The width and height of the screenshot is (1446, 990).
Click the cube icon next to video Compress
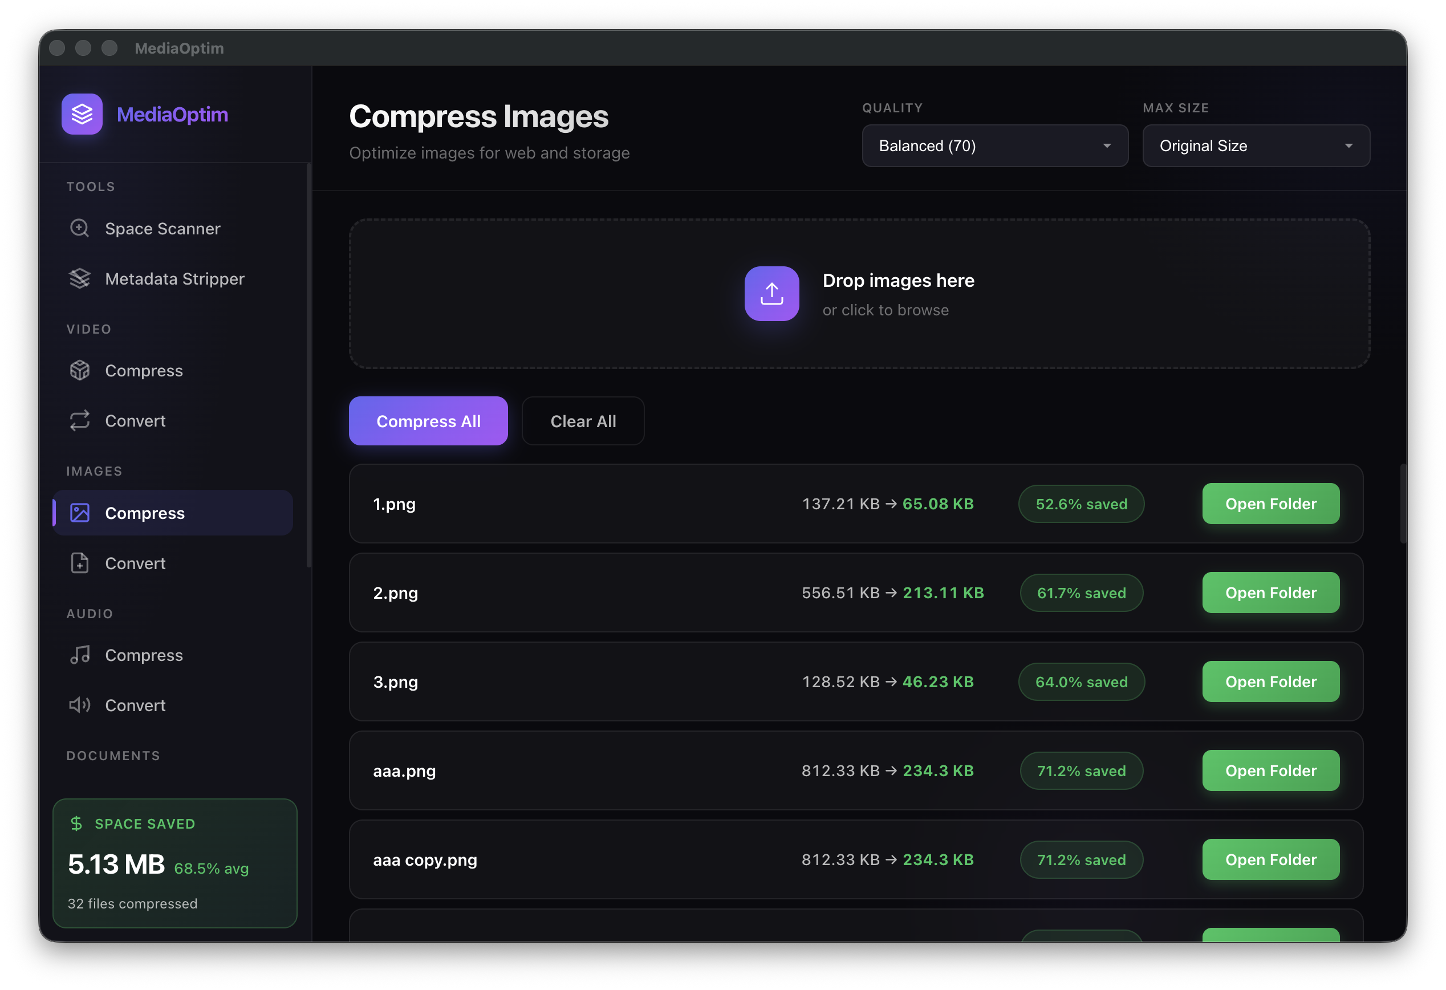pos(80,370)
